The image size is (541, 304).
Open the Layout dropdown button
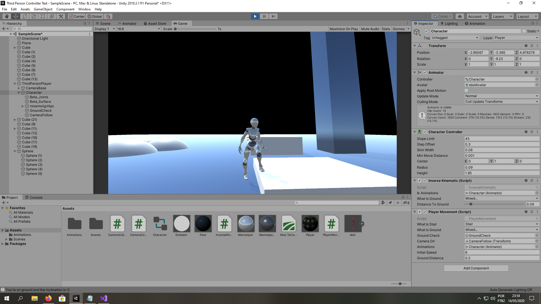tap(527, 16)
